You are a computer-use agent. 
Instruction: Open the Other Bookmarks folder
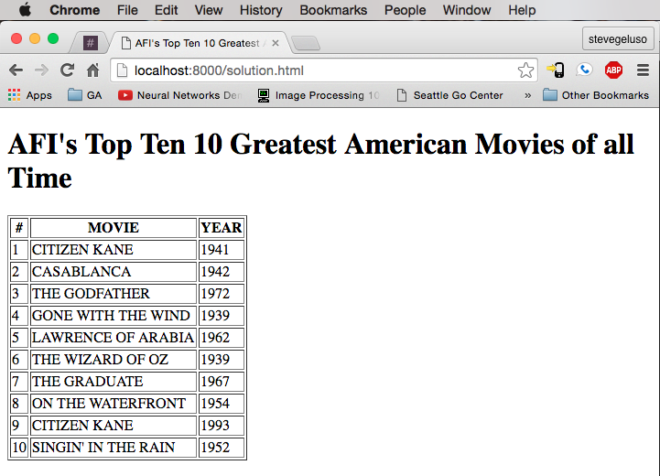[x=596, y=95]
